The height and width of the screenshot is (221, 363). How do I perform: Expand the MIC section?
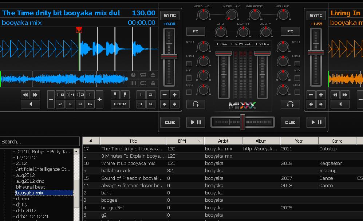[x=222, y=44]
